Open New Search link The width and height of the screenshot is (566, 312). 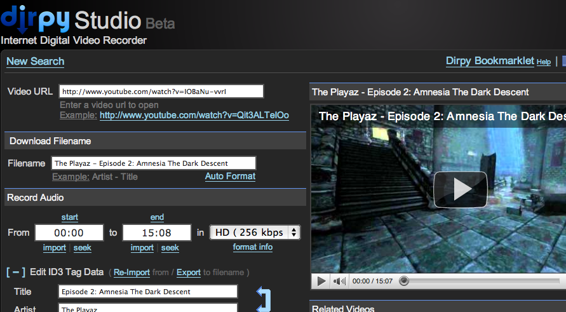pyautogui.click(x=36, y=62)
